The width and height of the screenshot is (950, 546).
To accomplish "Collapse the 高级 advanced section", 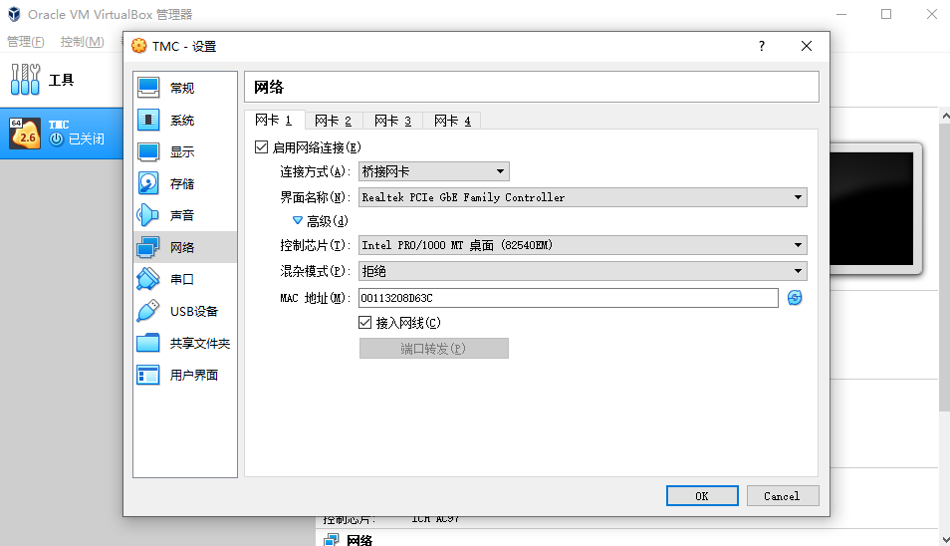I will click(298, 220).
